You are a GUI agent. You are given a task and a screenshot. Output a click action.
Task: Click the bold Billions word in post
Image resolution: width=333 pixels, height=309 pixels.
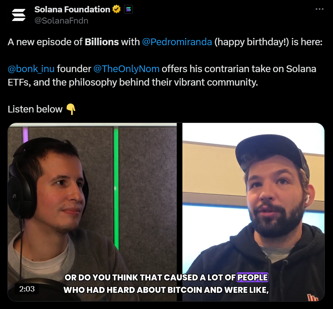pos(102,42)
